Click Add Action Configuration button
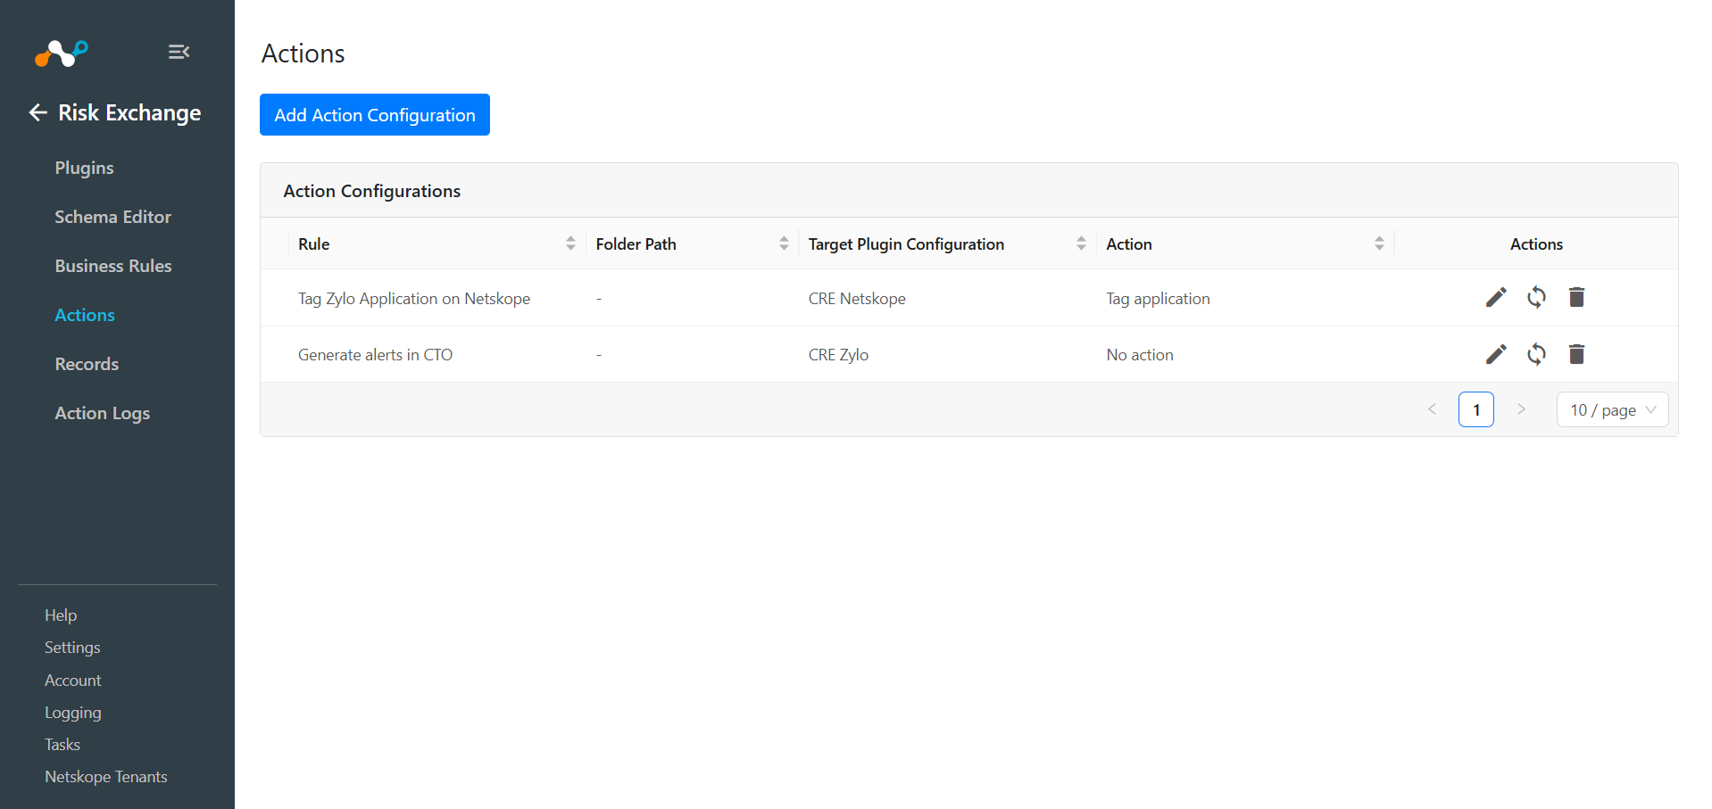This screenshot has width=1712, height=809. [375, 115]
